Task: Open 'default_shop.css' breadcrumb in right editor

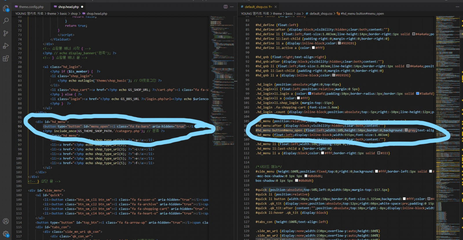Action: pos(319,14)
